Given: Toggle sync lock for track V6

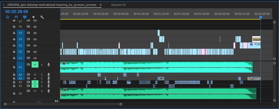Looking at the screenshot, I should (x=28, y=27).
